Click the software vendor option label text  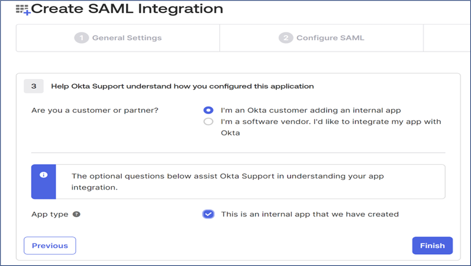331,122
